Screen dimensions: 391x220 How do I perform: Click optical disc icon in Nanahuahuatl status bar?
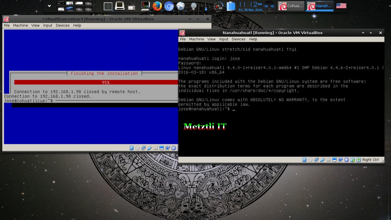click(310, 160)
